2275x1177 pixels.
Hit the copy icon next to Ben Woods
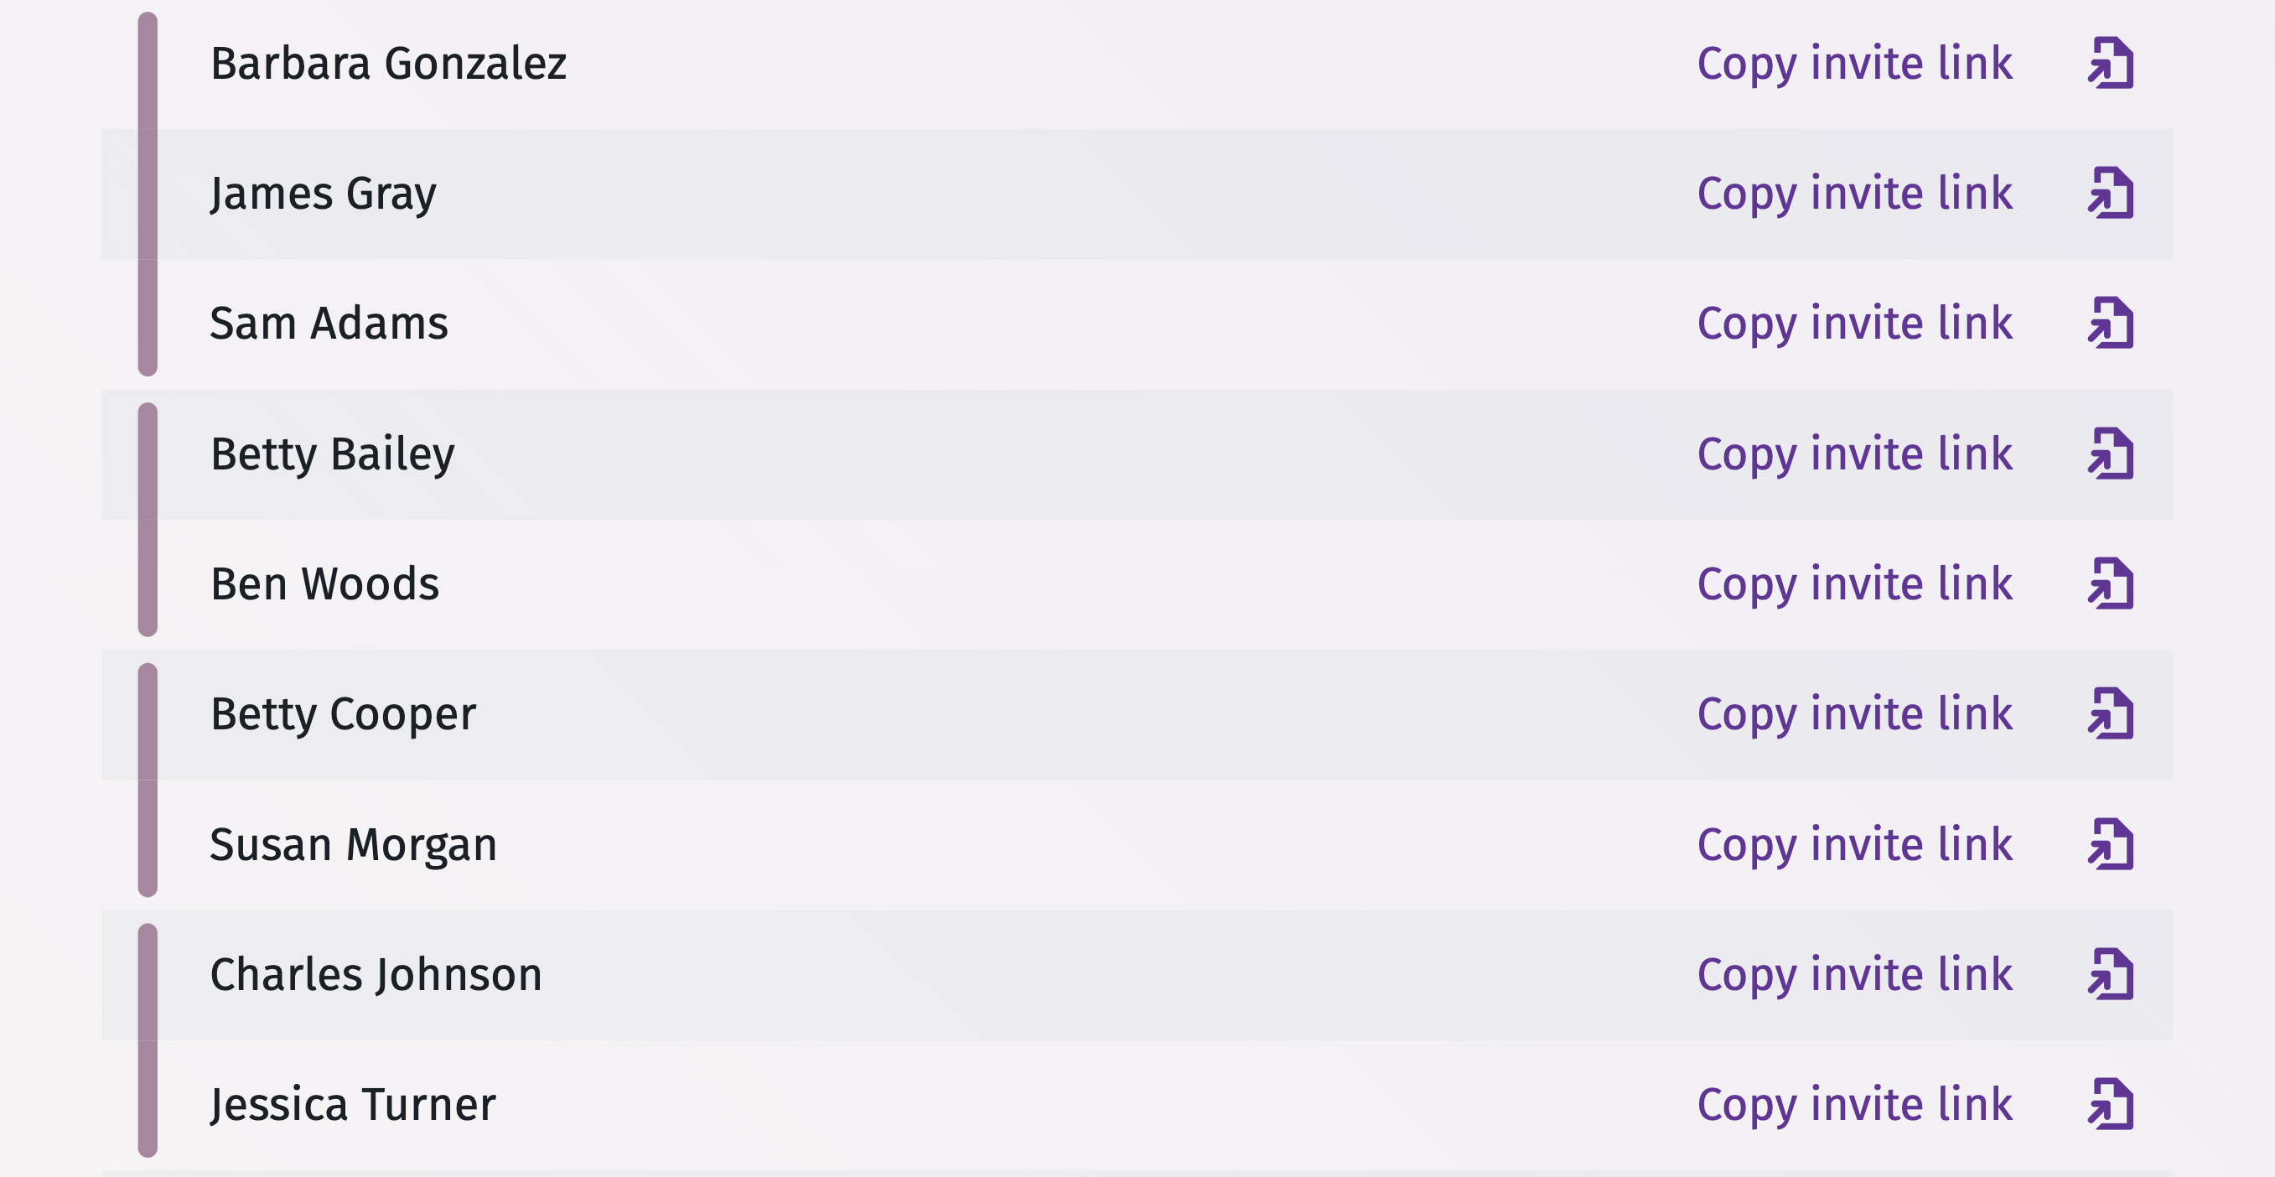coord(2111,583)
